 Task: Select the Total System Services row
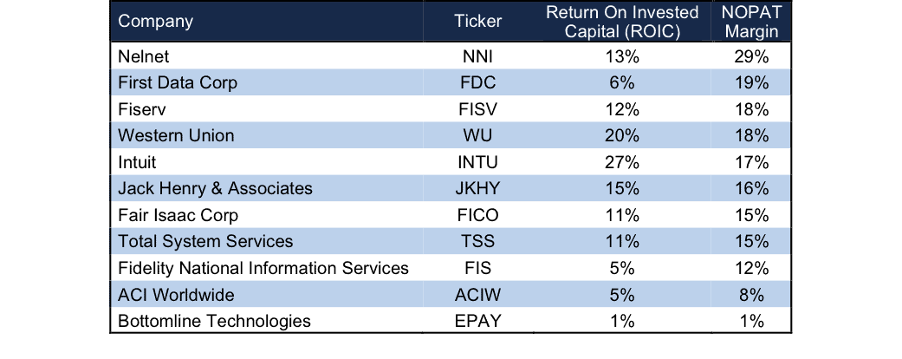(x=451, y=241)
